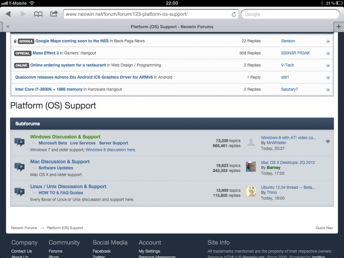The width and height of the screenshot is (344, 258).
Task: Go to last post of Mass Effect 3 topic
Action: [x=328, y=53]
